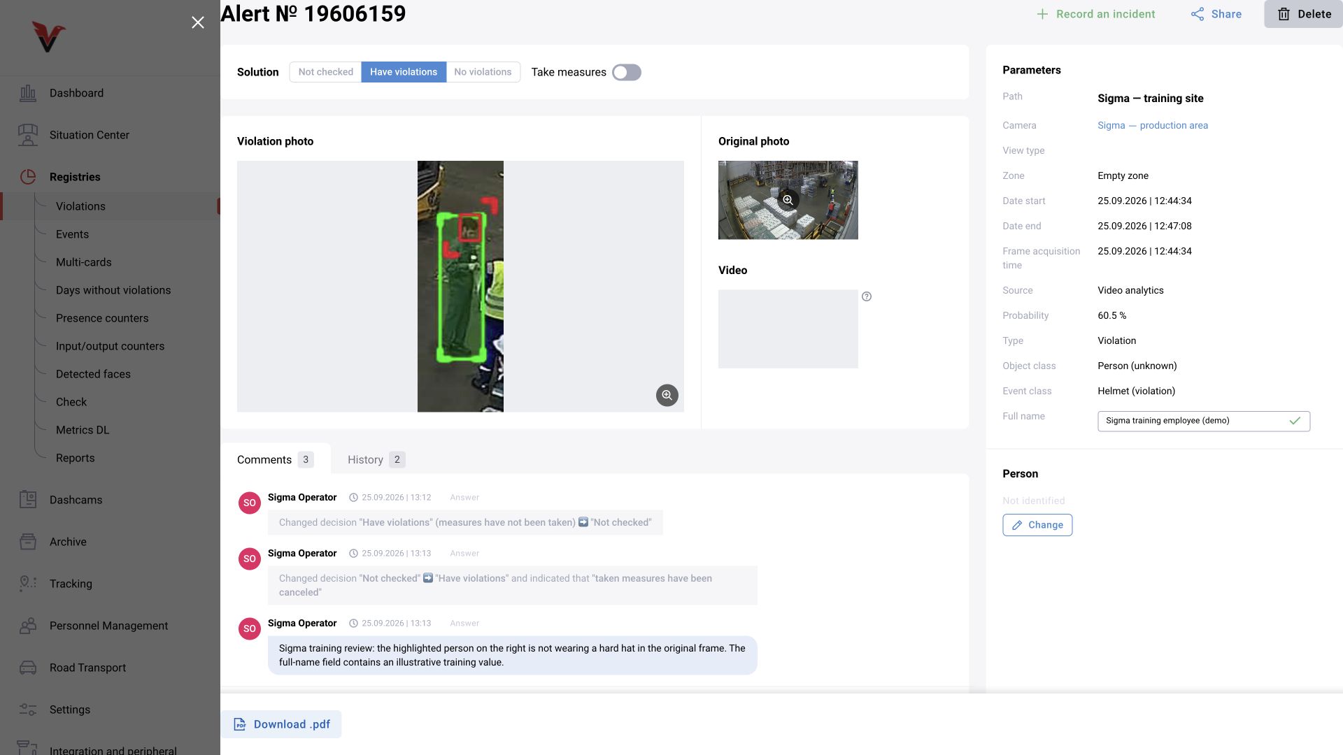
Task: Open the Situation Center icon
Action: tap(28, 135)
